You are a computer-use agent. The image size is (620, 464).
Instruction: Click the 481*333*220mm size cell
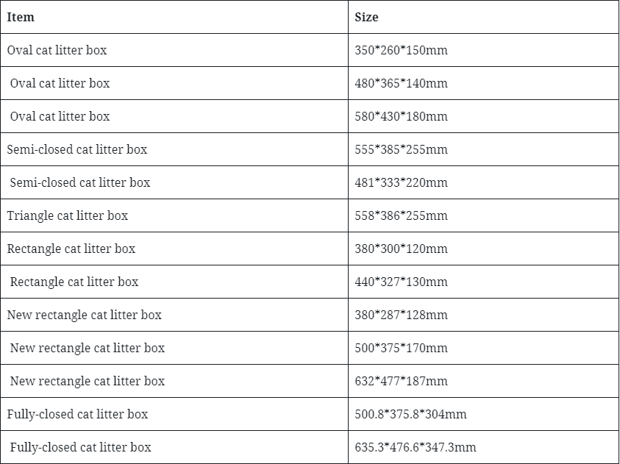coord(401,182)
